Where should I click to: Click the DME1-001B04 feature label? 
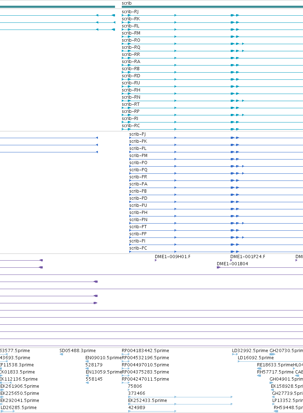[x=233, y=264]
